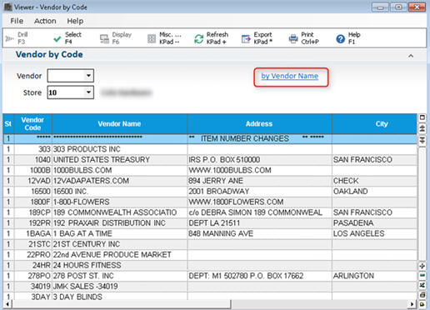430x310 pixels.
Task: Open the Store dropdown showing 10
Action: 88,92
